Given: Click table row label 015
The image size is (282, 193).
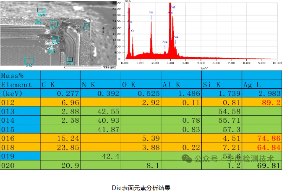Looking at the screenshot, I should pos(20,129).
